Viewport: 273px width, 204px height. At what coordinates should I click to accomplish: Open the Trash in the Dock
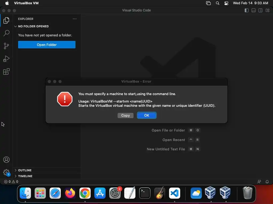coord(247,193)
